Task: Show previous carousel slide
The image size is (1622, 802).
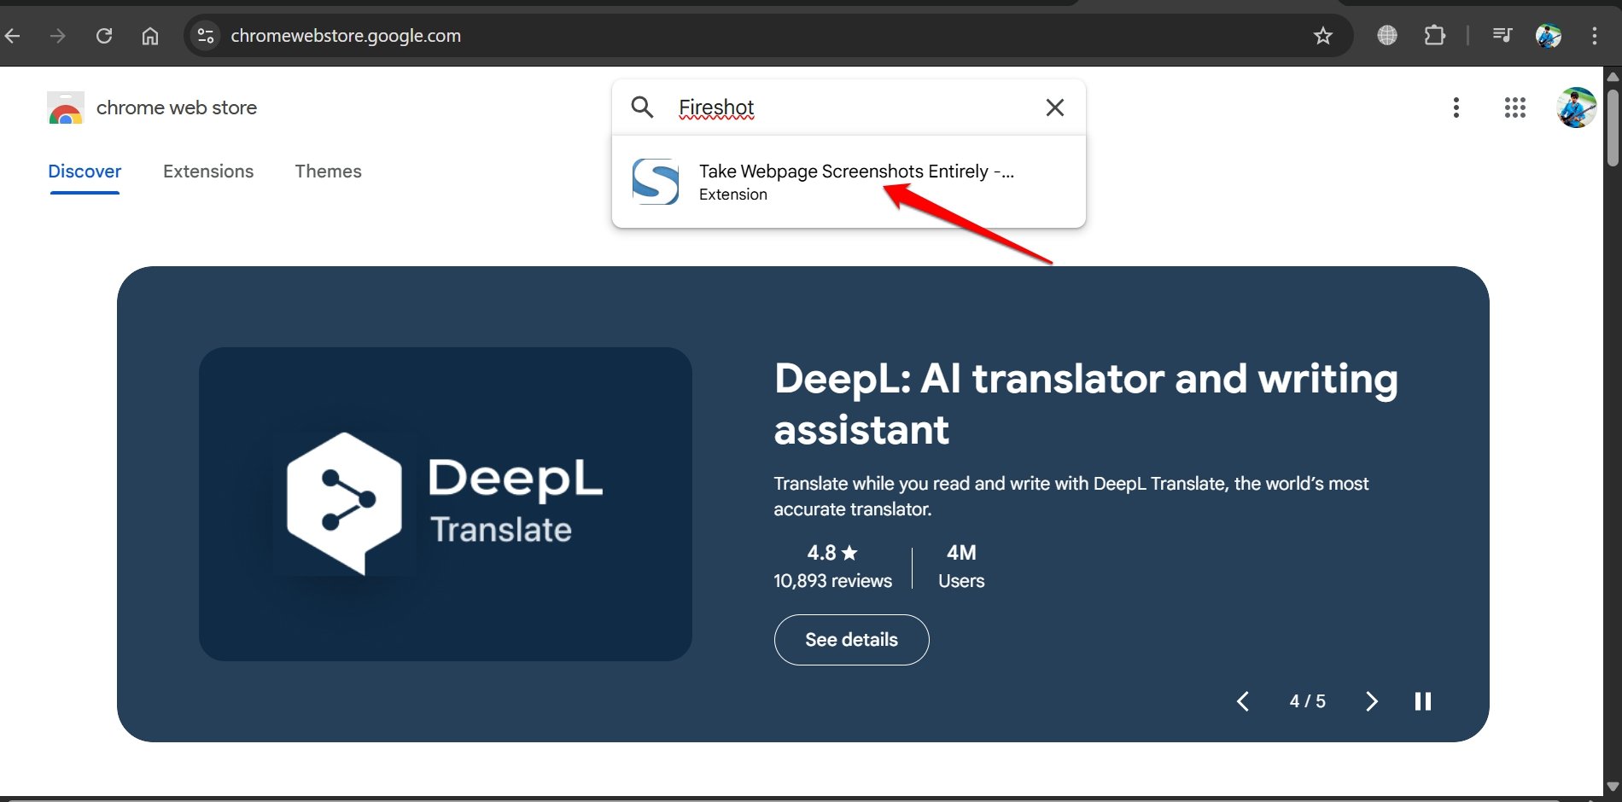Action: pyautogui.click(x=1243, y=701)
